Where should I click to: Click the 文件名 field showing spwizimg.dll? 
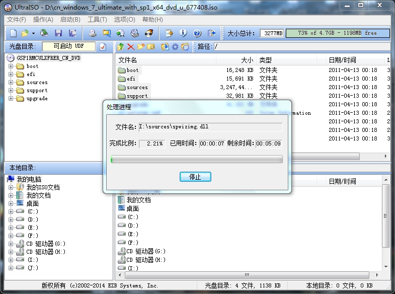(211, 127)
